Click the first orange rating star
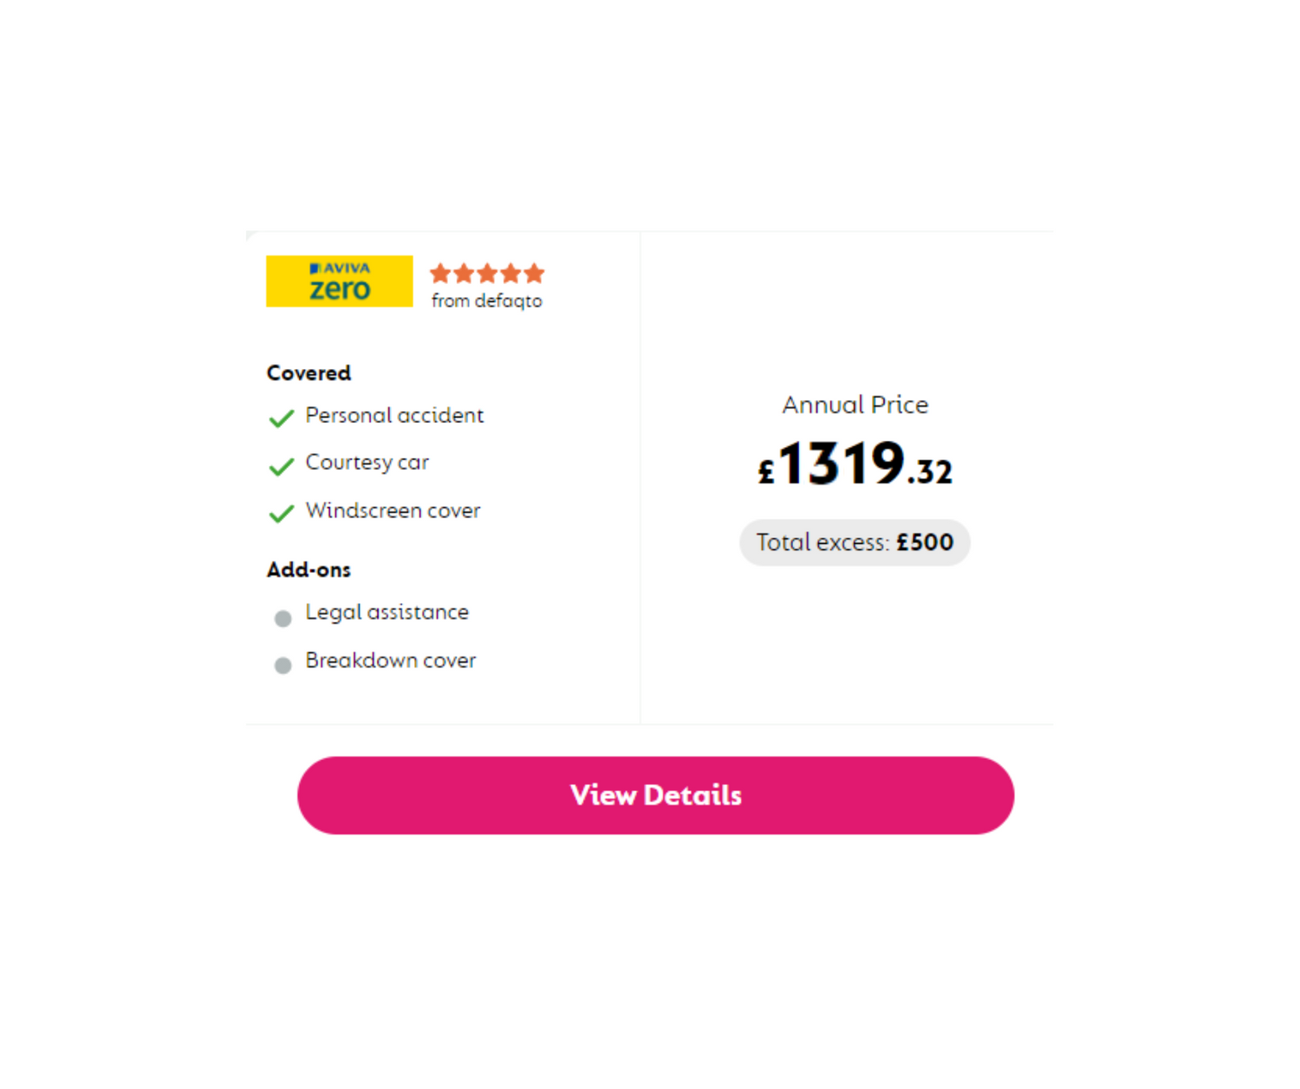This screenshot has height=1089, width=1300. 440,274
